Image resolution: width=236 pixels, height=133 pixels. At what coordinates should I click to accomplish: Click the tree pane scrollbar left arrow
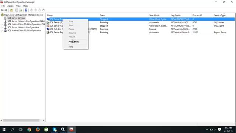click(1, 120)
